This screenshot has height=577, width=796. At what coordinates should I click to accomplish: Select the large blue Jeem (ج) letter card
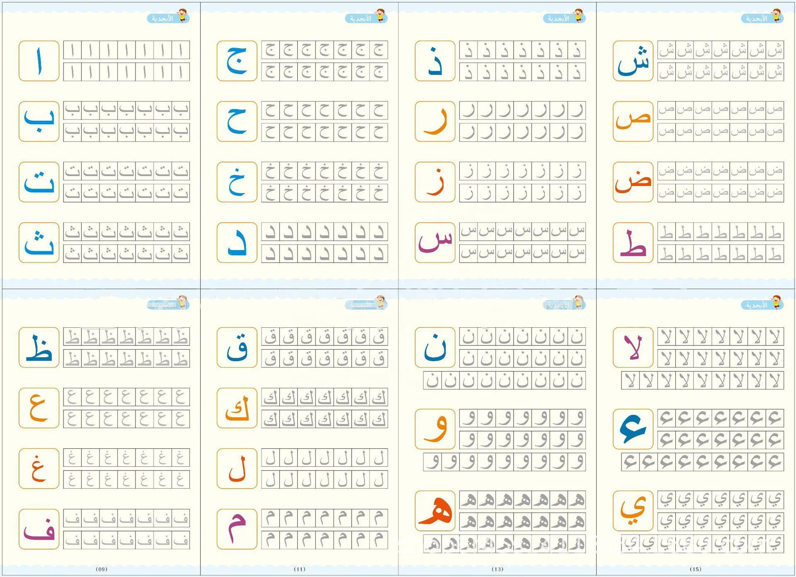[x=237, y=61]
